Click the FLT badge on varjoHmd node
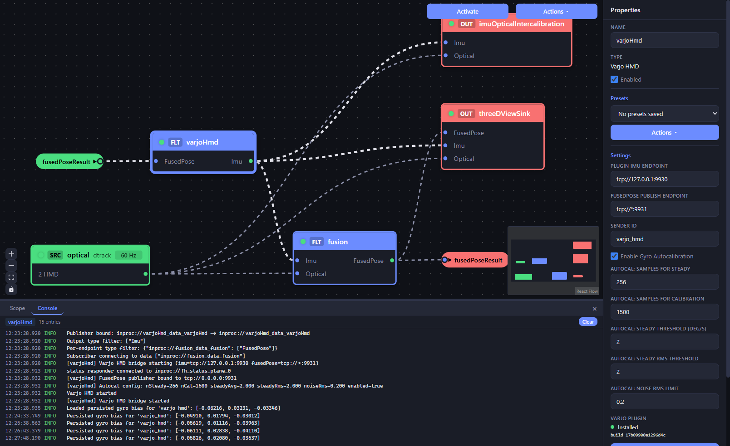 click(175, 142)
